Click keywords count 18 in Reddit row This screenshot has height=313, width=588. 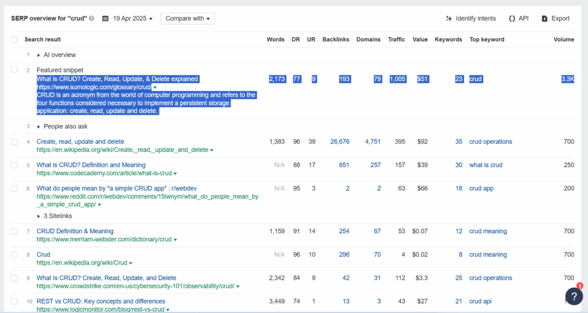point(459,188)
